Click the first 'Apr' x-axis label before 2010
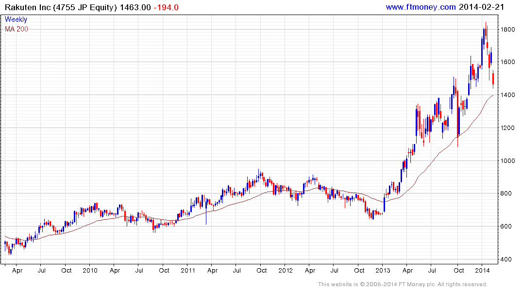 [17, 271]
